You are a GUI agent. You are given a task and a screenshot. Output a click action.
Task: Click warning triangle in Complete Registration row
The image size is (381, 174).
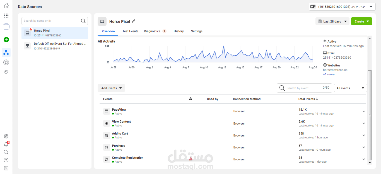(191, 159)
